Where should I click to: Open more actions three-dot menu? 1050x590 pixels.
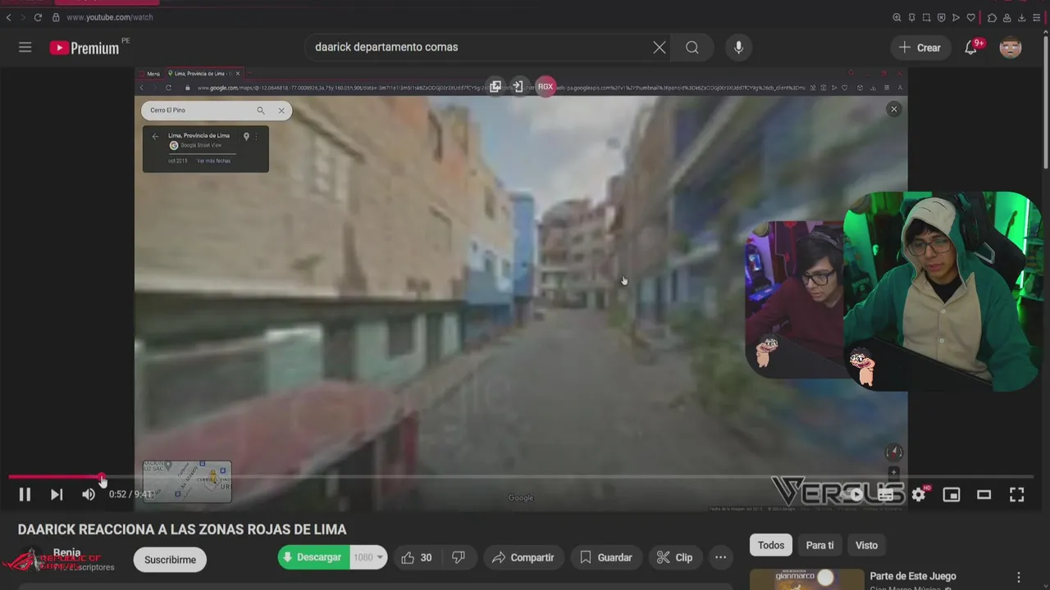(x=720, y=557)
